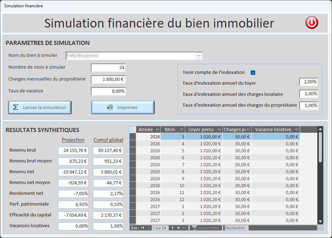This screenshot has width=332, height=238.
Task: Open the Mois column filter dropdown
Action: point(181,130)
